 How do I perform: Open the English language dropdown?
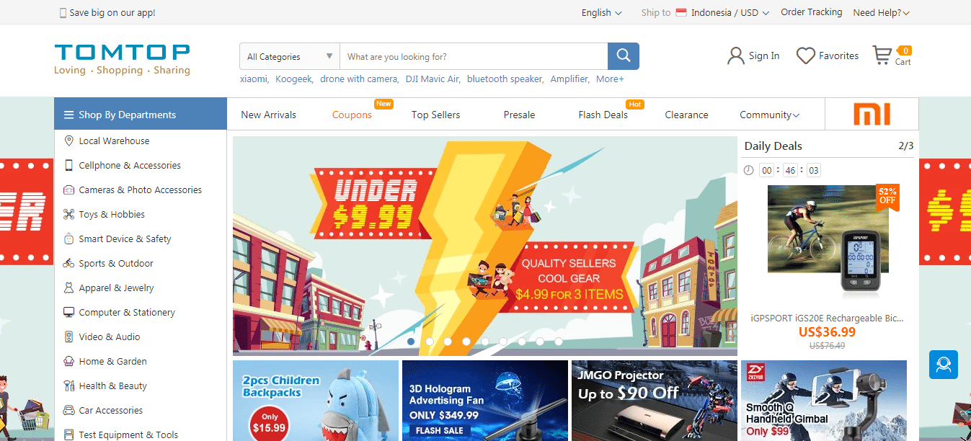pyautogui.click(x=601, y=13)
